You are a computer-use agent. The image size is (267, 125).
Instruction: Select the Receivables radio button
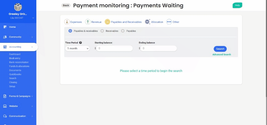tap(102, 31)
